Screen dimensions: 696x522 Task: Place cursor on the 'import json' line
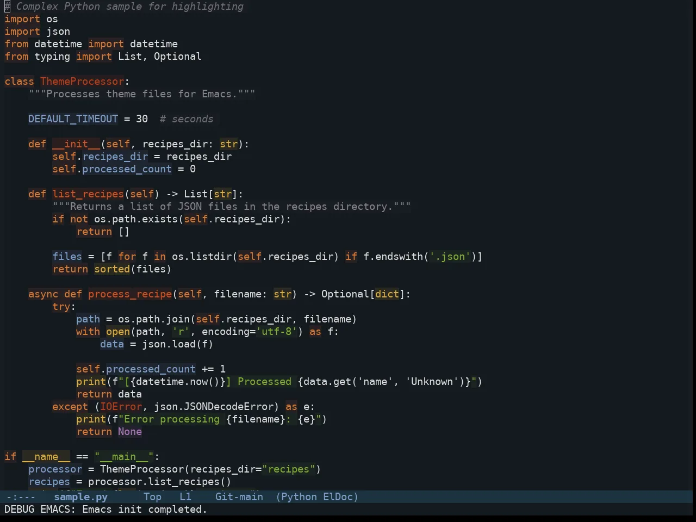coord(37,32)
